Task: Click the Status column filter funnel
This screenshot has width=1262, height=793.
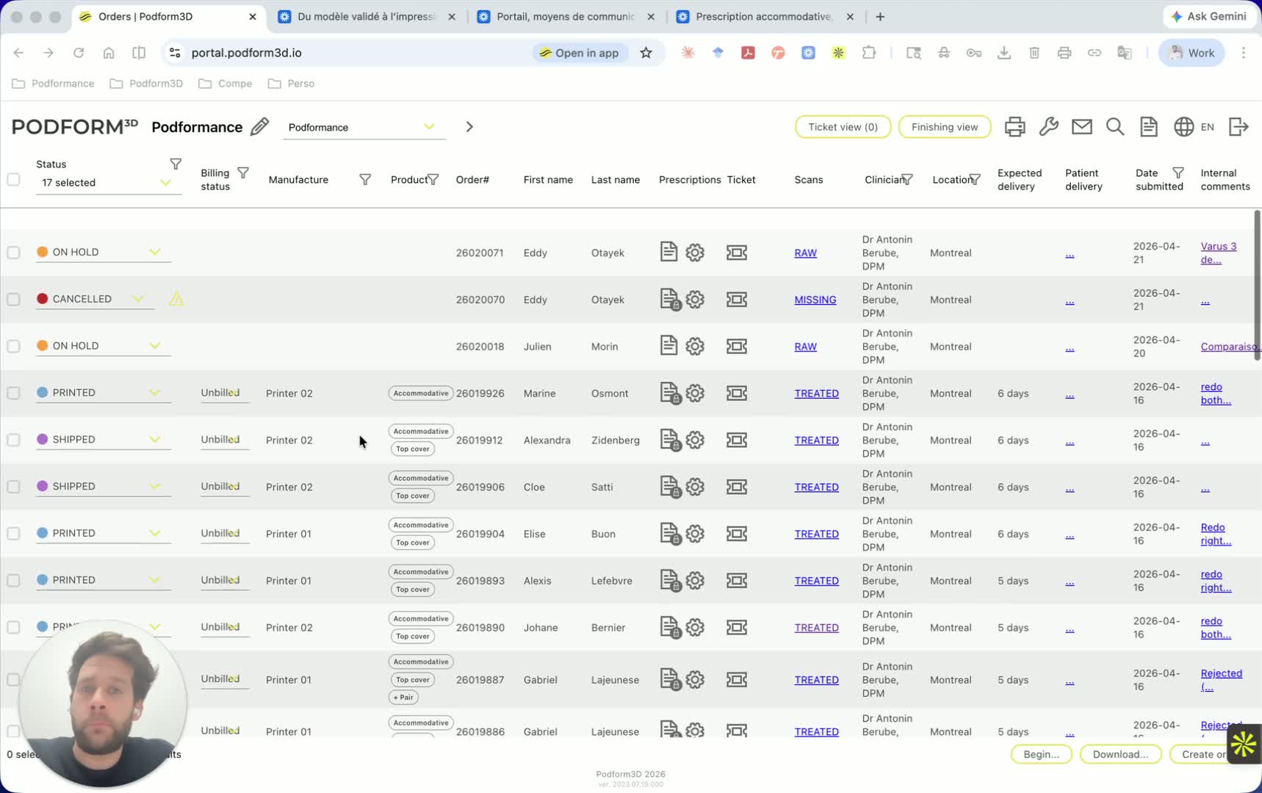Action: [176, 164]
